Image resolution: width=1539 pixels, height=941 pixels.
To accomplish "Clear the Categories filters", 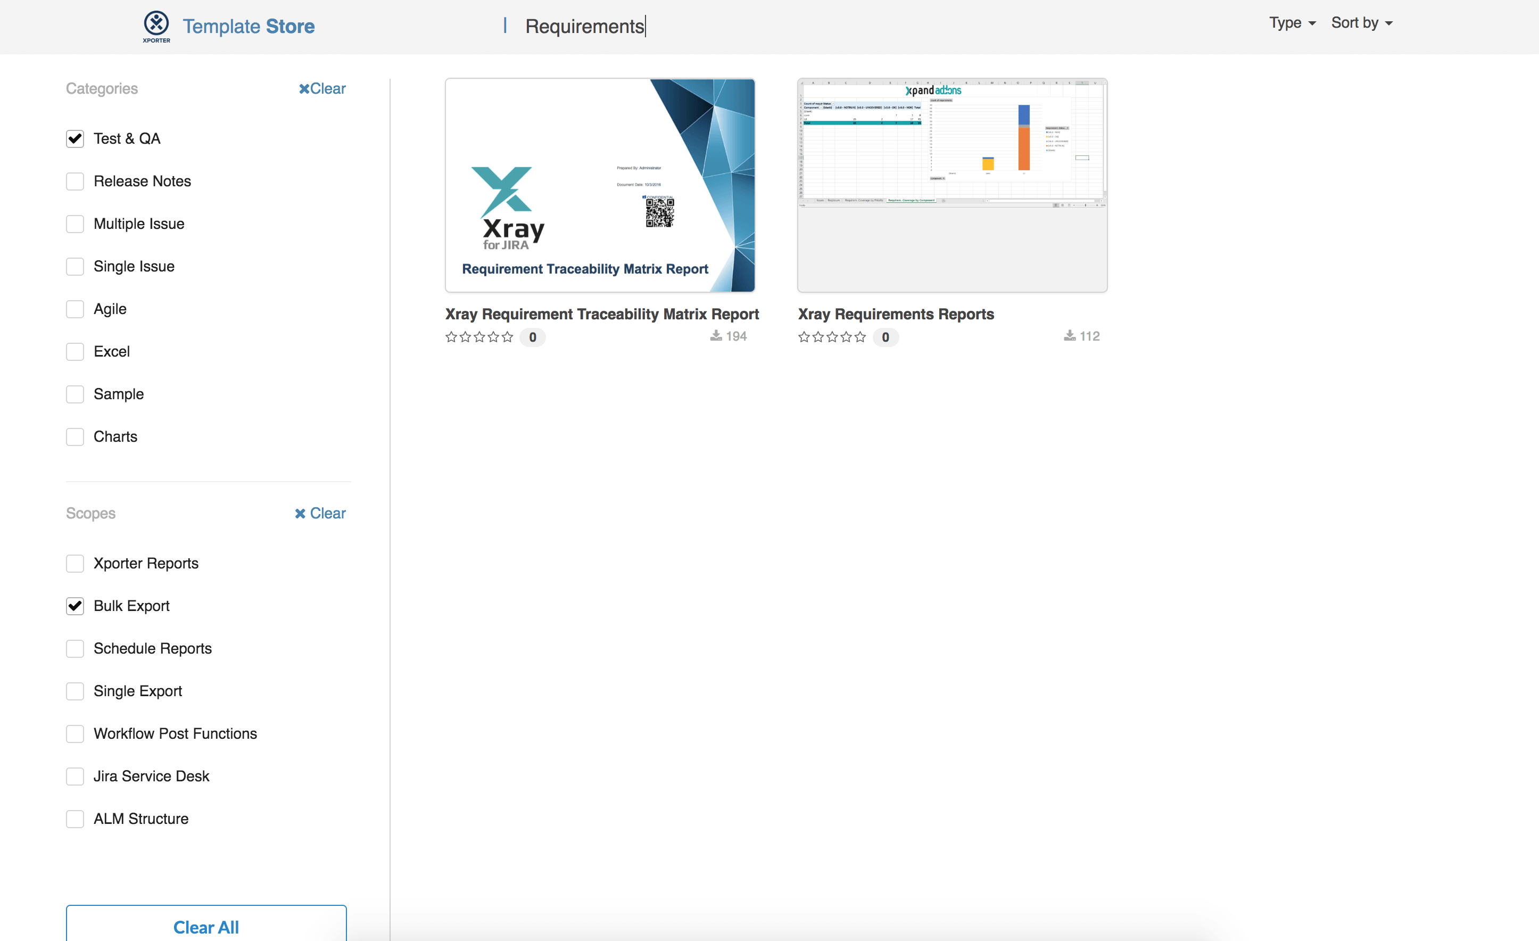I will pos(322,89).
